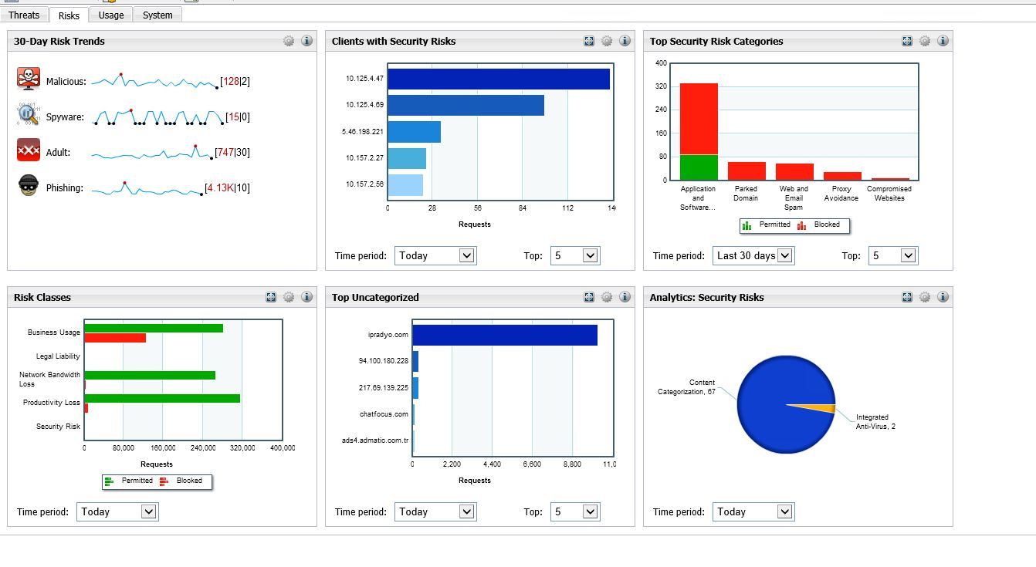
Task: Click the Business Usage green permitted bar
Action: (154, 329)
